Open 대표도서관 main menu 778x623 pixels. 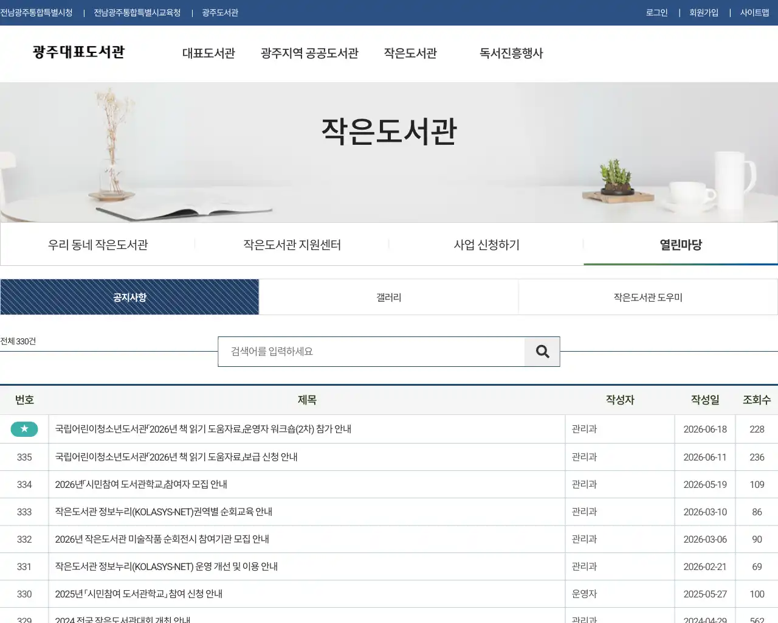tap(208, 54)
